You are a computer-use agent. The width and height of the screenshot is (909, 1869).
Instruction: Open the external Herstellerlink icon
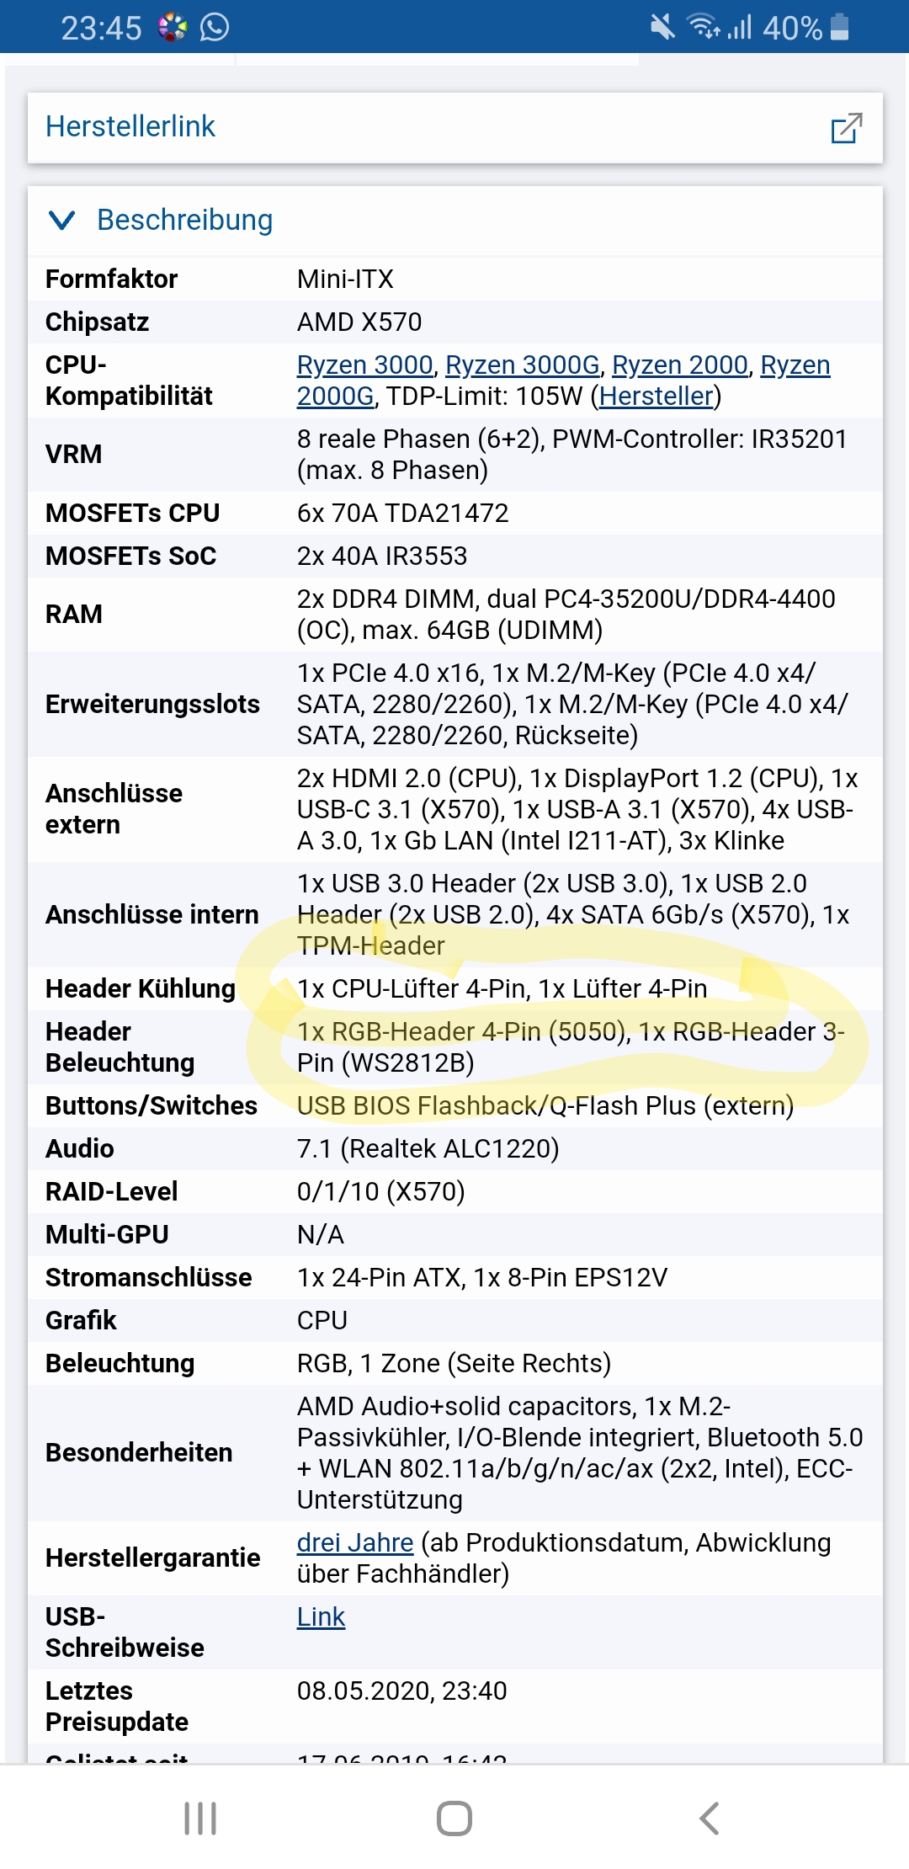click(848, 128)
